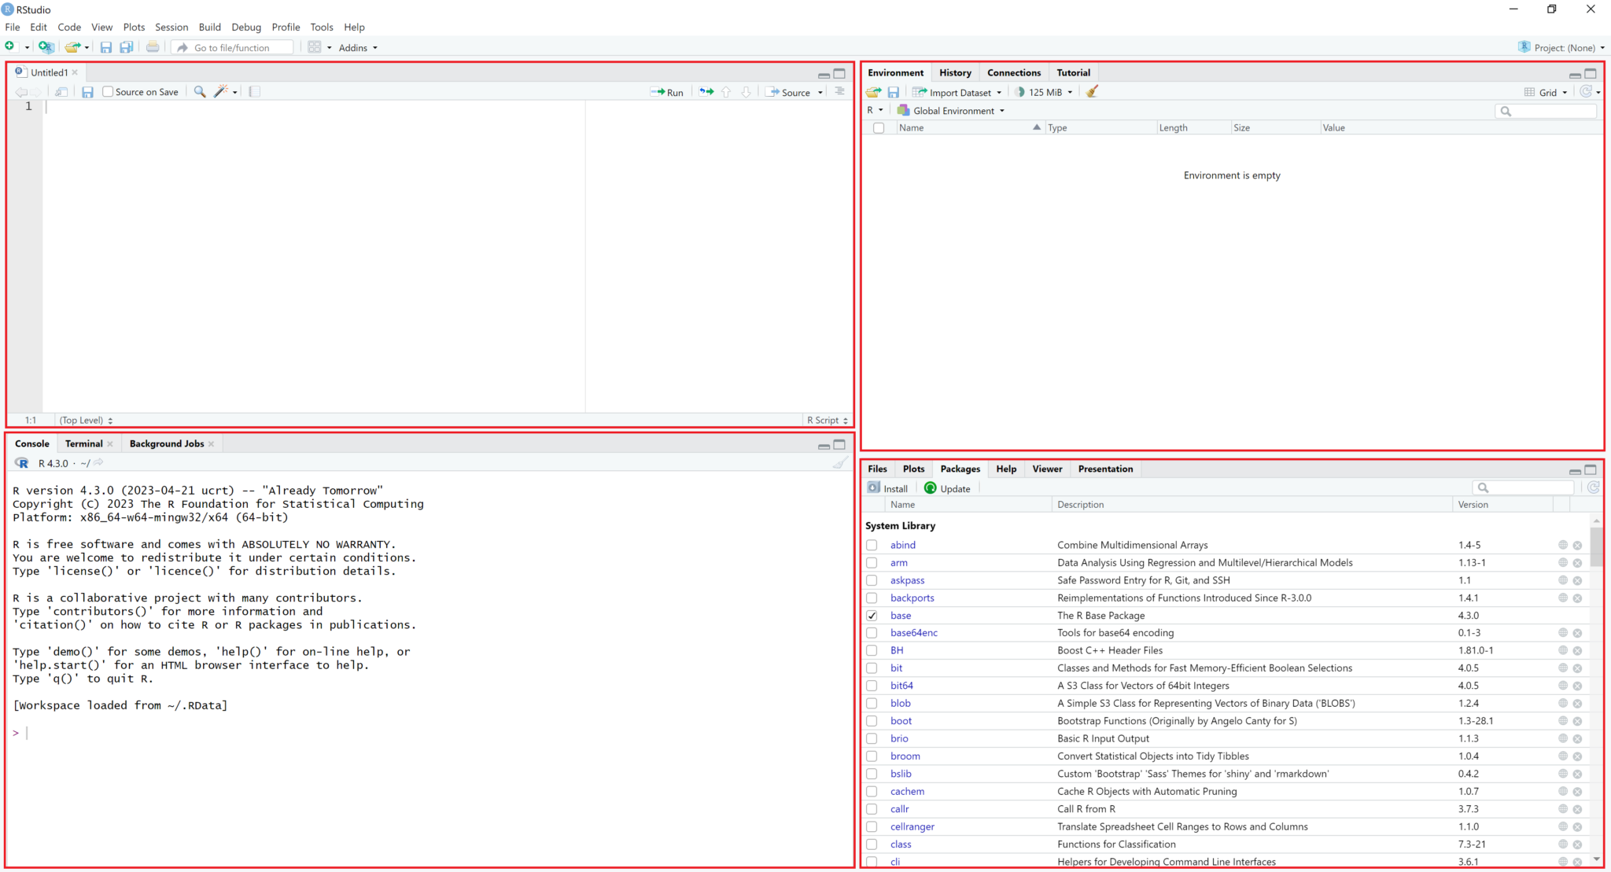
Task: Clear workspace objects with the broom icon
Action: click(1092, 92)
